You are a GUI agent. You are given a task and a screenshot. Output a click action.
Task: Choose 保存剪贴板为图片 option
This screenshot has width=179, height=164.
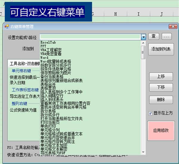56,73
